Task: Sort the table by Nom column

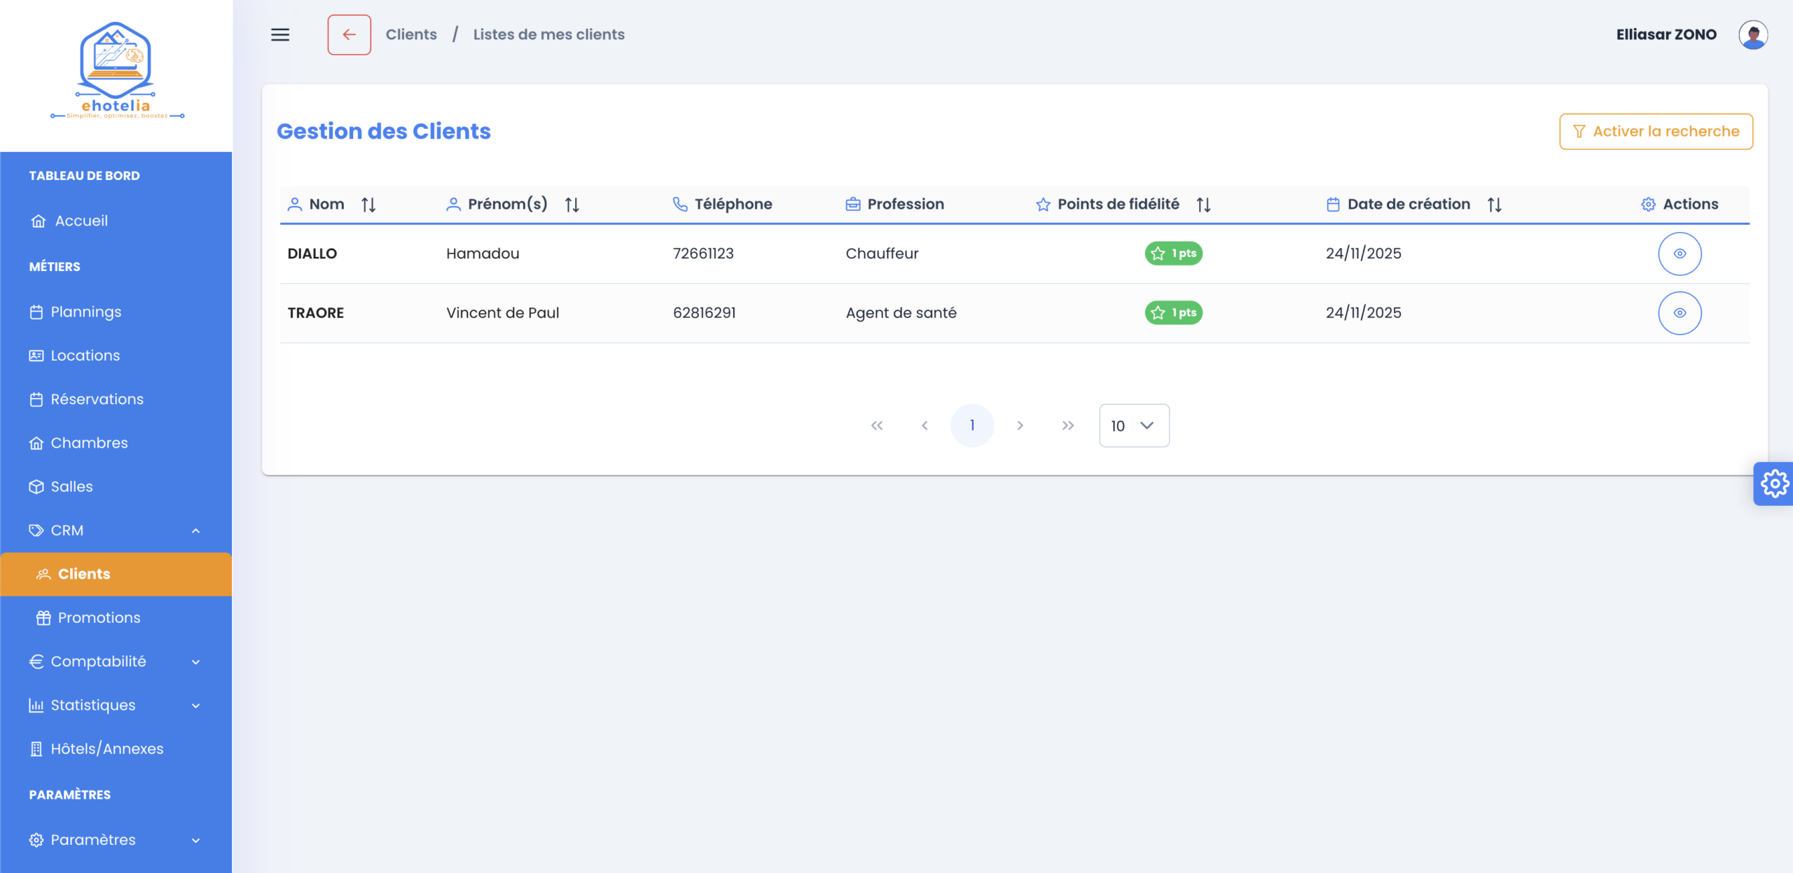Action: click(x=368, y=205)
